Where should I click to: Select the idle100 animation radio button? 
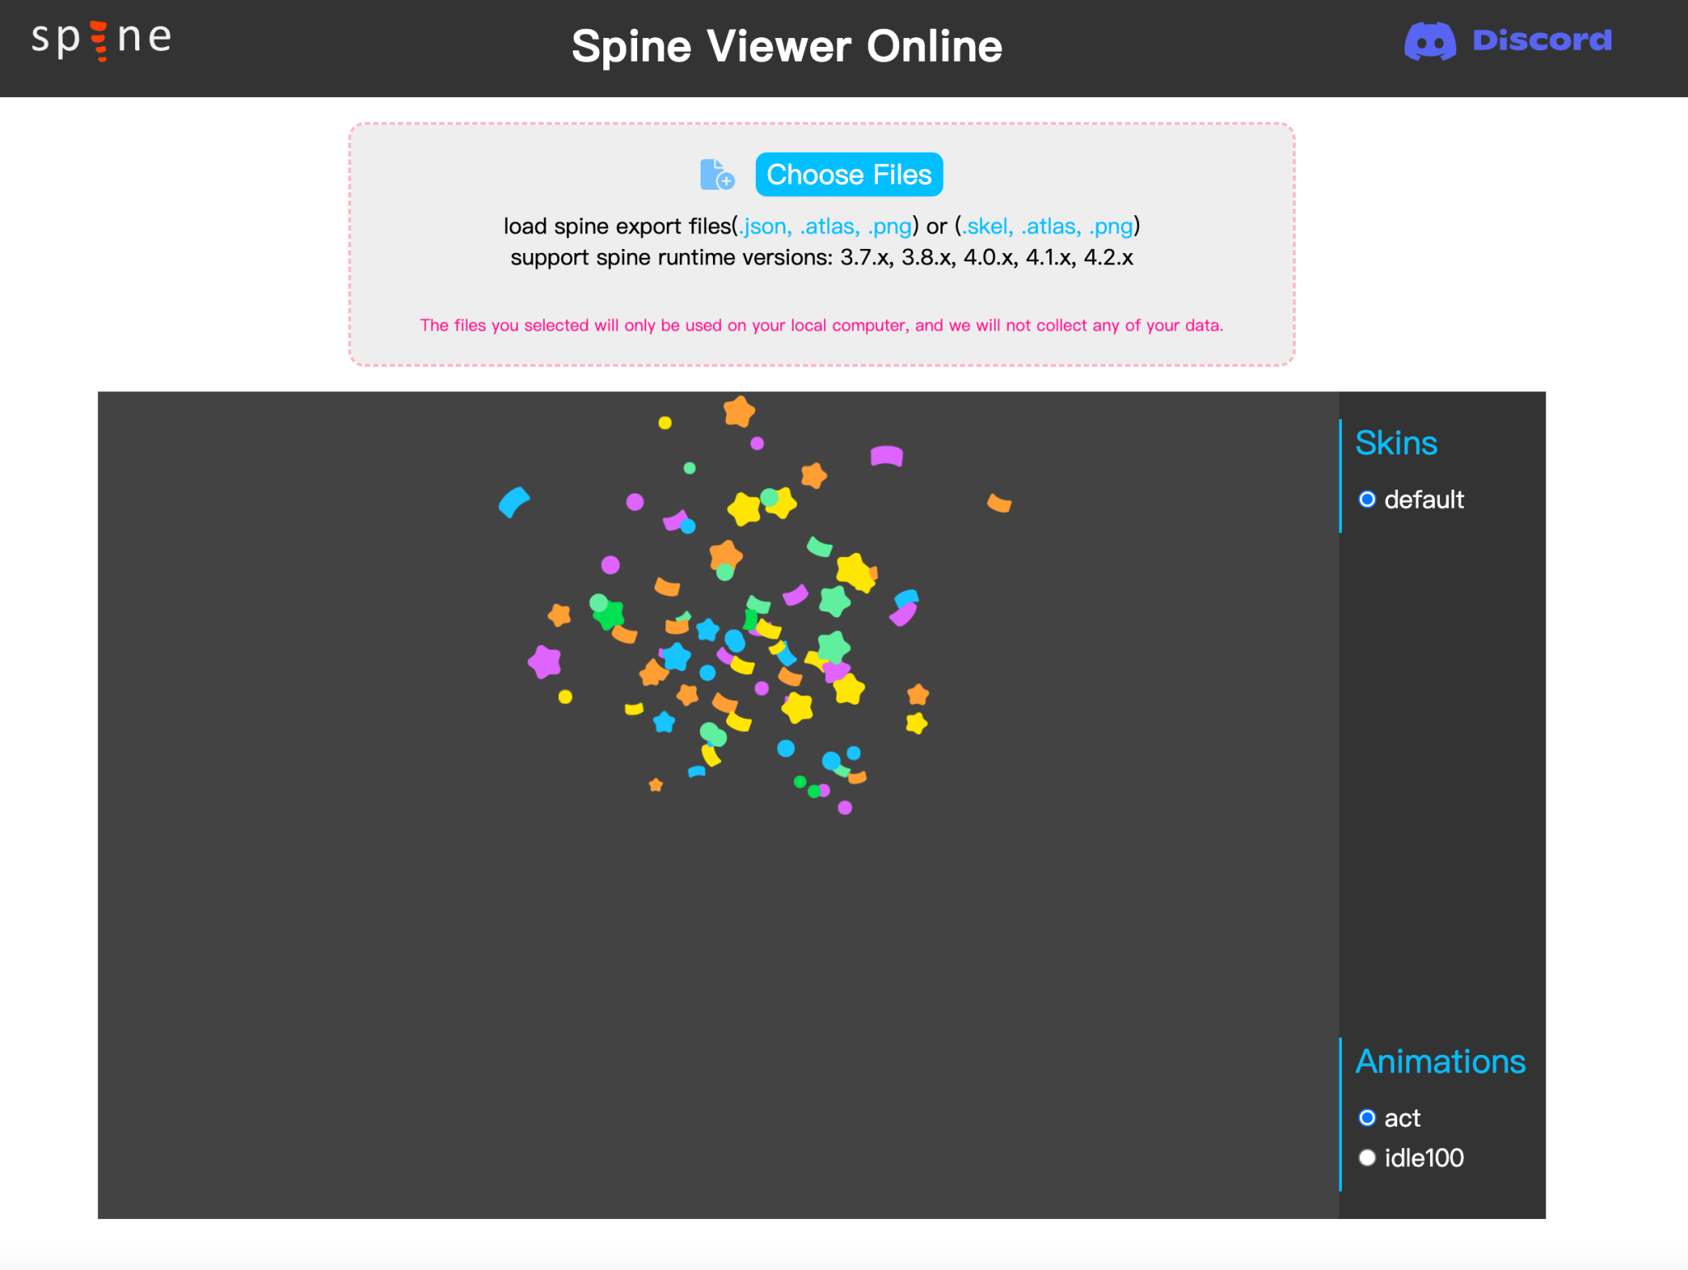coord(1367,1158)
